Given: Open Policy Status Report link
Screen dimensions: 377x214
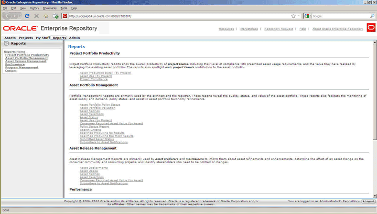Looking at the screenshot, I should click(94, 127).
